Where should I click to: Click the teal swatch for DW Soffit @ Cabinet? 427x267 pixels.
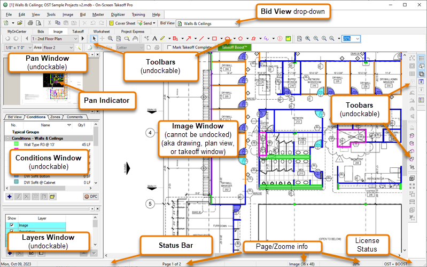[16, 182]
